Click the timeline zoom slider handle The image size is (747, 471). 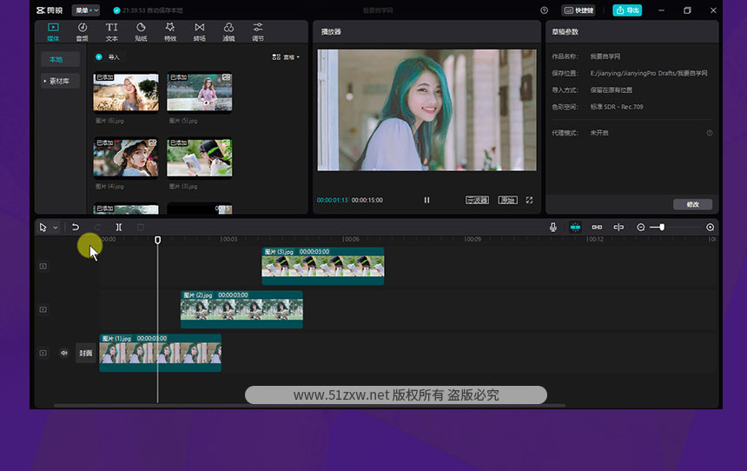[662, 227]
